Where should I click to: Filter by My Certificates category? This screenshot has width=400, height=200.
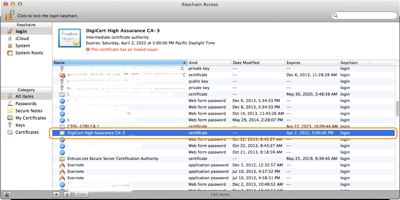[x=30, y=118]
